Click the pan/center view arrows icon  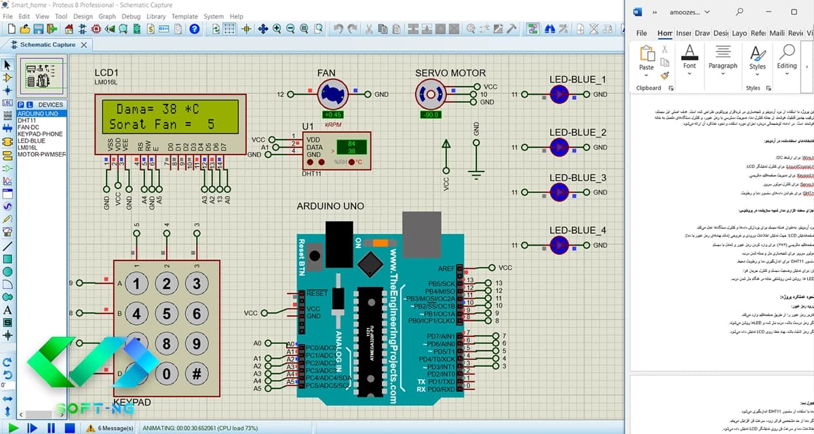[263, 29]
